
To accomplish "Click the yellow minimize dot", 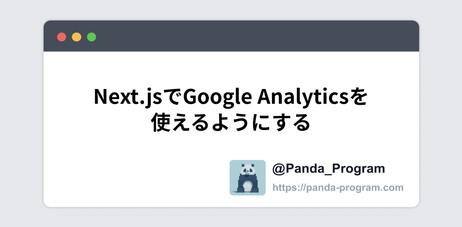I will [77, 37].
